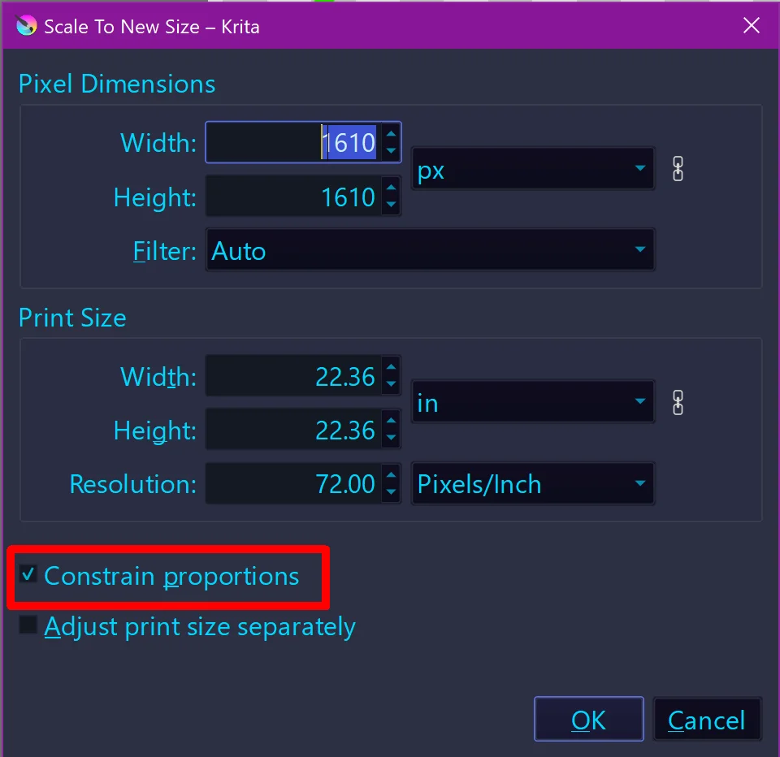Image resolution: width=780 pixels, height=757 pixels.
Task: Click the Krita logo in title bar
Action: pos(27,26)
